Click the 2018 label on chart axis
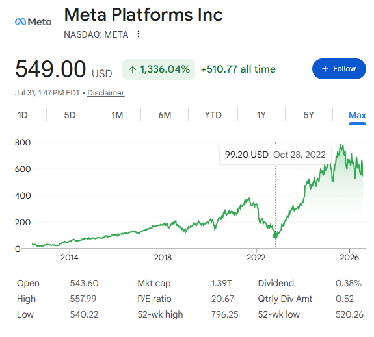The image size is (374, 337). [x=163, y=257]
